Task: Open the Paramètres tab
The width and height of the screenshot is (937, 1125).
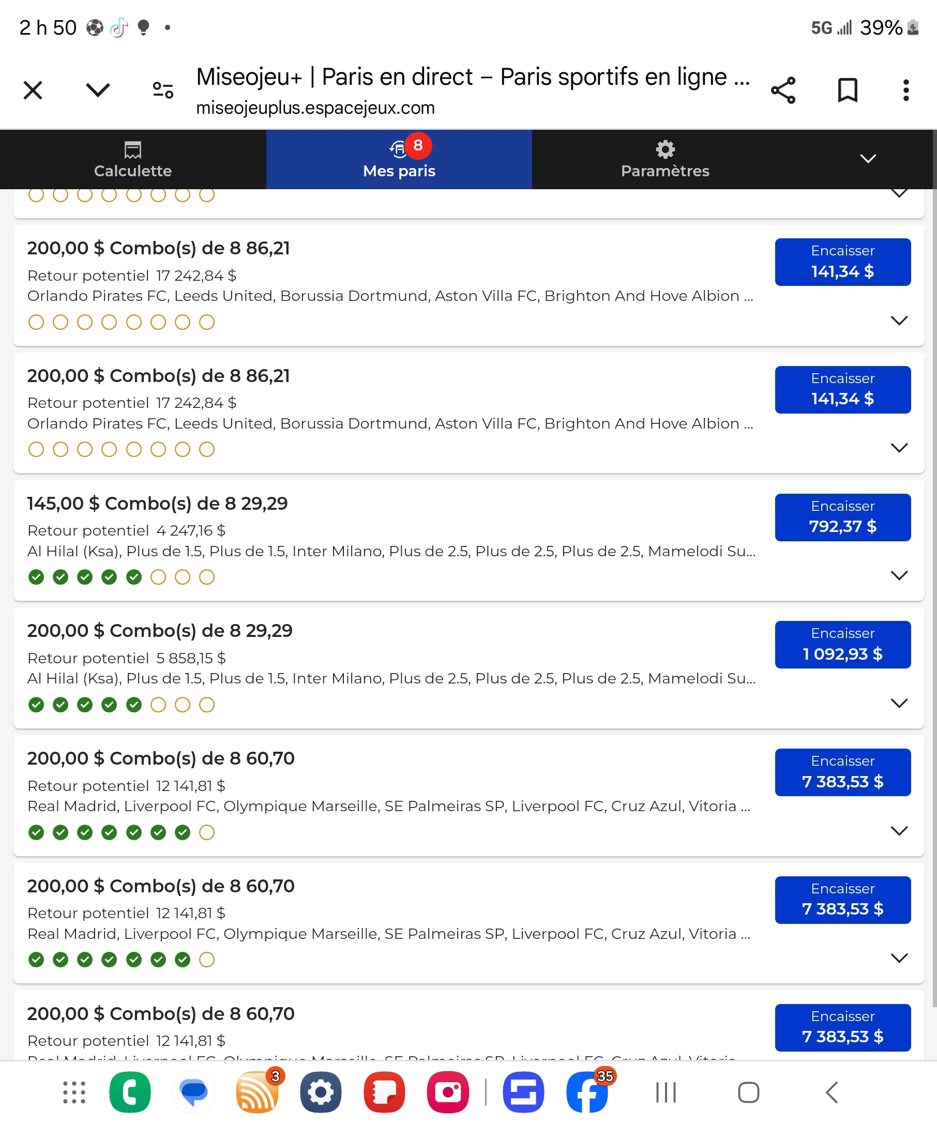Action: point(665,159)
